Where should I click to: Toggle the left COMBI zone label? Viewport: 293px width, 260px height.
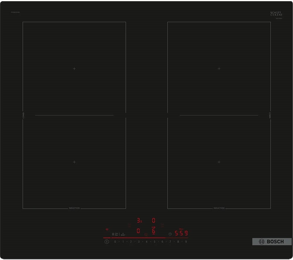tap(23, 115)
